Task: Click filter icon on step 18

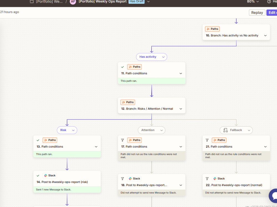Action: click(x=122, y=179)
